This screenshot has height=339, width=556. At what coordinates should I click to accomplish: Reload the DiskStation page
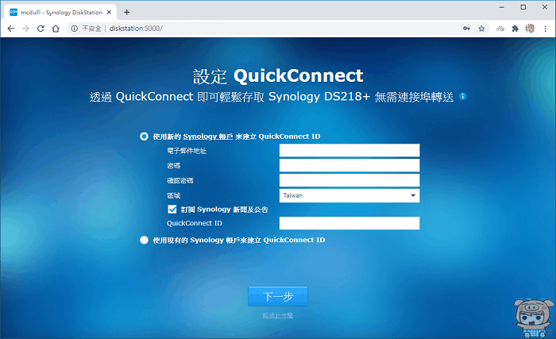pos(41,29)
